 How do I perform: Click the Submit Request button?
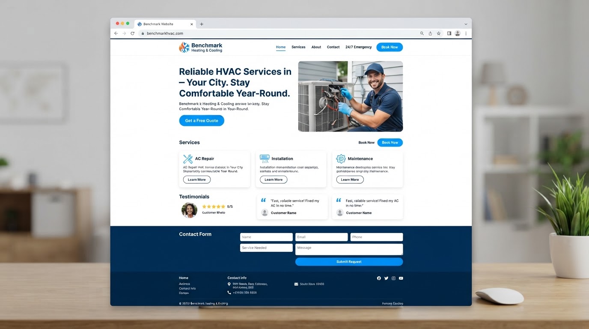pyautogui.click(x=349, y=262)
